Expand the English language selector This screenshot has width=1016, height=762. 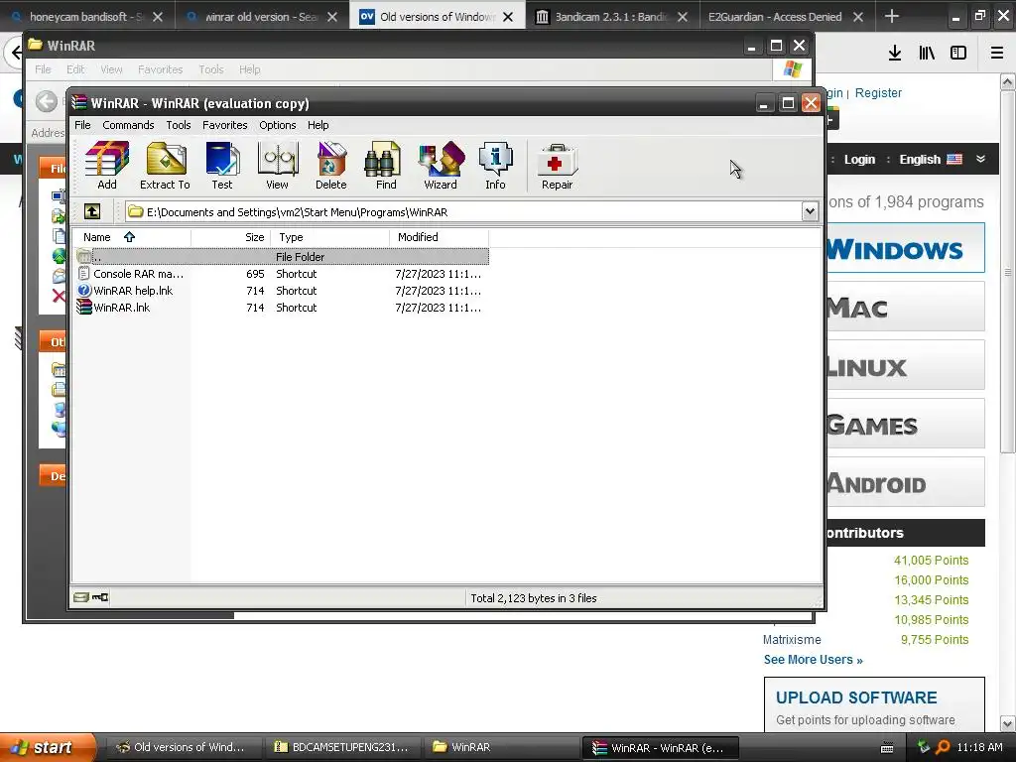(x=931, y=160)
